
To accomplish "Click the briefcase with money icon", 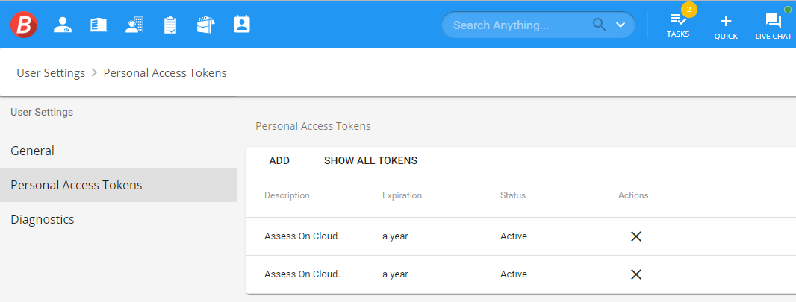I will click(205, 25).
